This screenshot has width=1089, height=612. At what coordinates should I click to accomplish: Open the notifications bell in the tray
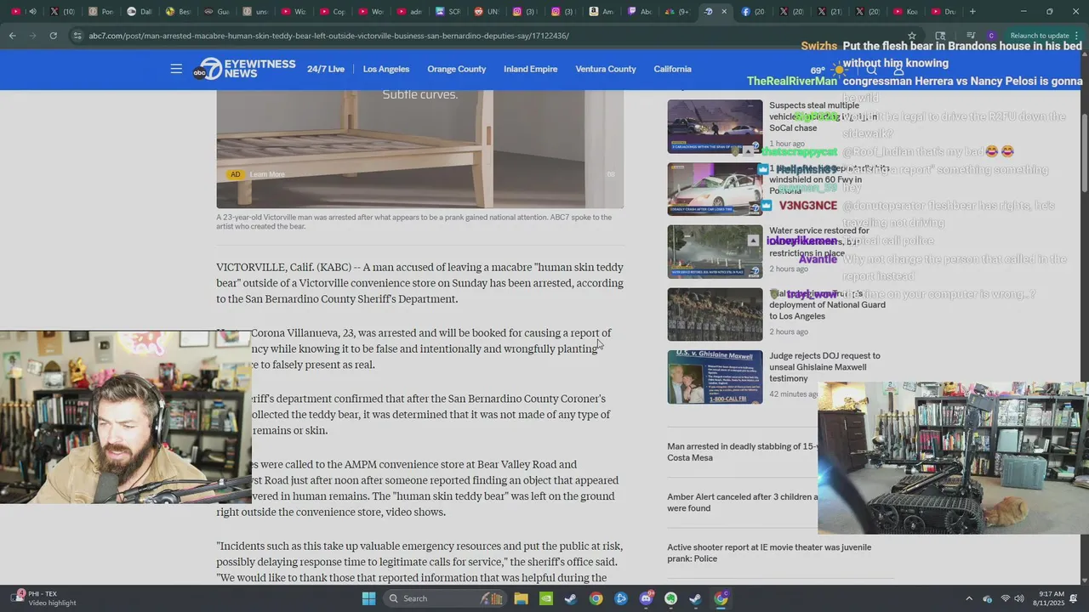1074,598
